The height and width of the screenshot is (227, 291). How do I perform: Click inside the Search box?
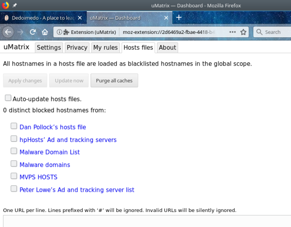[274, 32]
